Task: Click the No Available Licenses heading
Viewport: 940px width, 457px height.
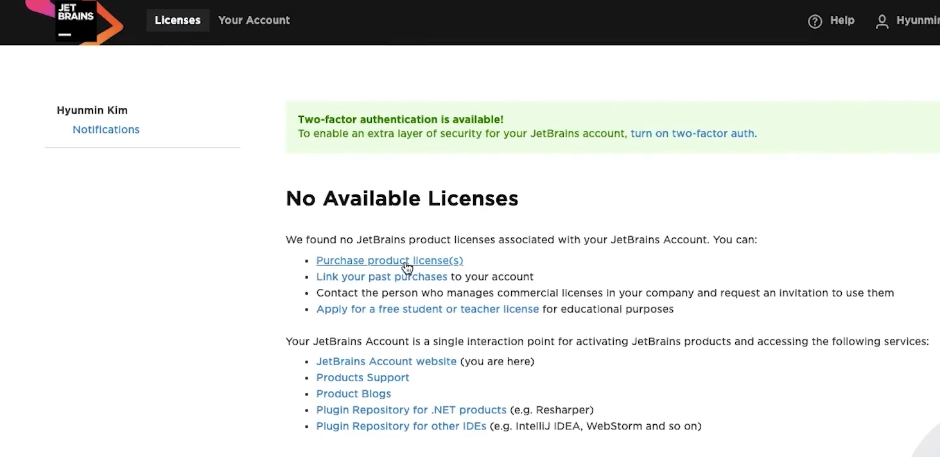Action: (402, 198)
